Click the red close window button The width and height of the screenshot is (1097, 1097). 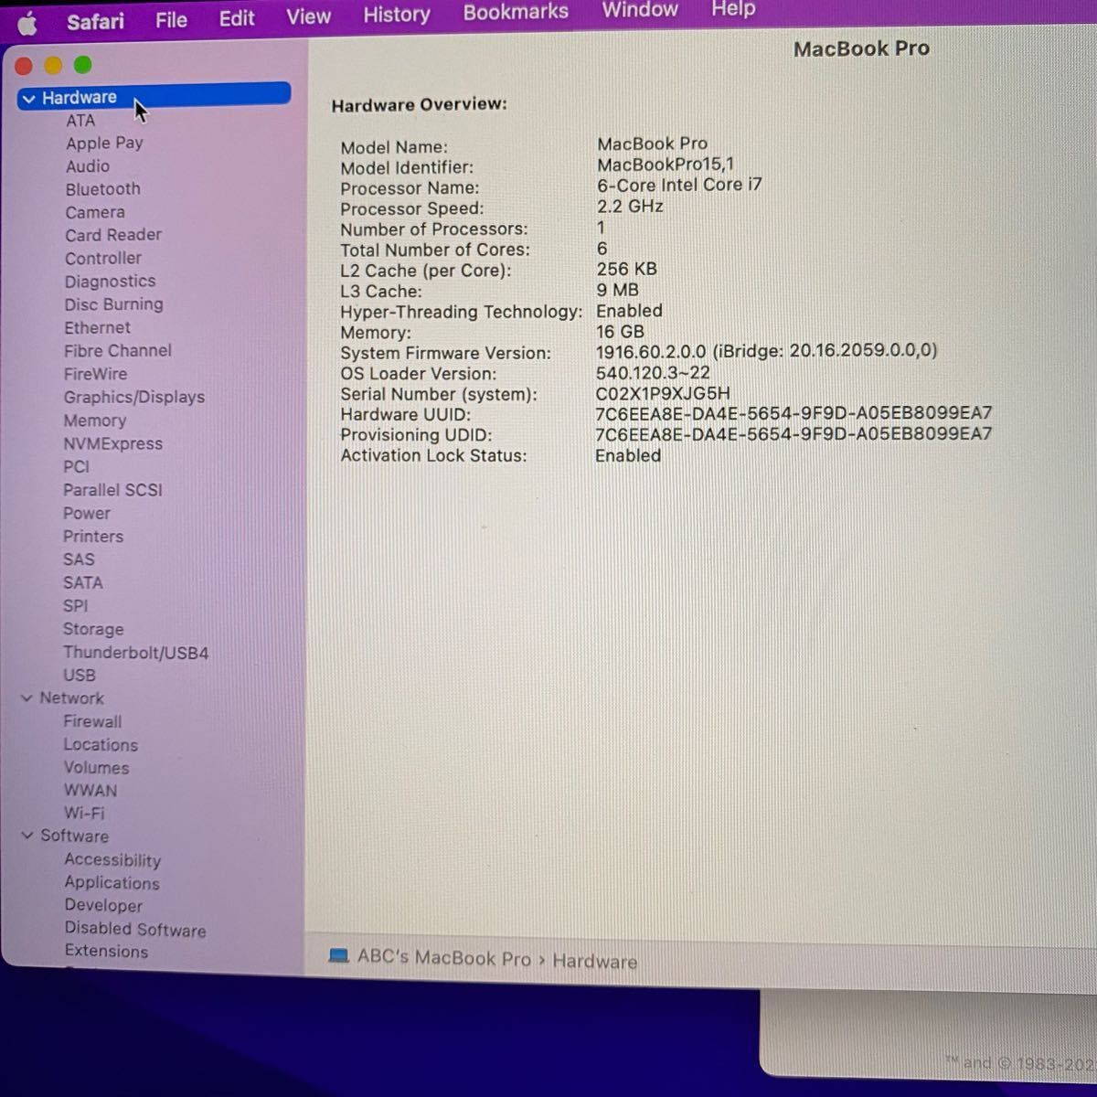click(x=24, y=66)
